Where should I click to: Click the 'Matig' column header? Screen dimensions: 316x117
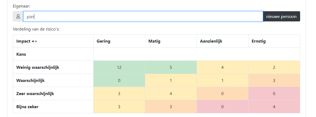coord(171,41)
